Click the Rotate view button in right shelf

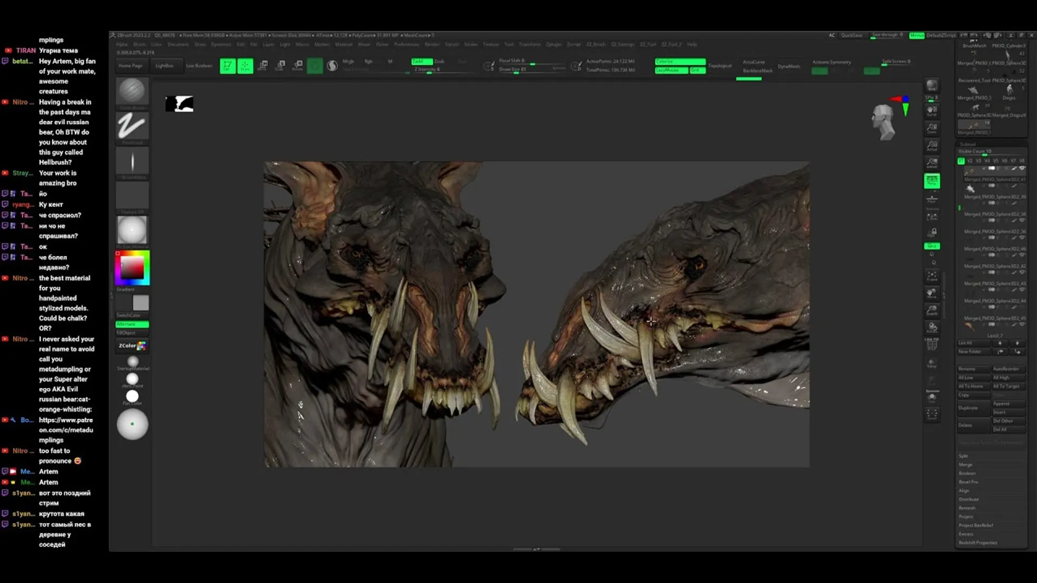pos(932,328)
